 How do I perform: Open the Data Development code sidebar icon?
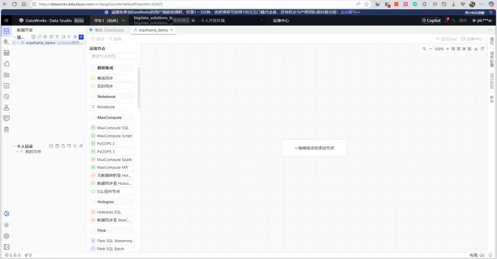point(6,31)
